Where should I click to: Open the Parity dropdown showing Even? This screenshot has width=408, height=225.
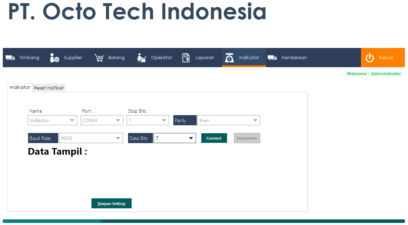(x=229, y=120)
